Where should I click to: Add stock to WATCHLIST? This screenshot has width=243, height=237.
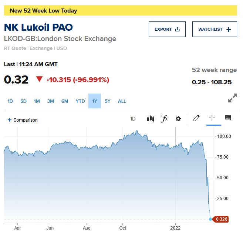coord(215,29)
